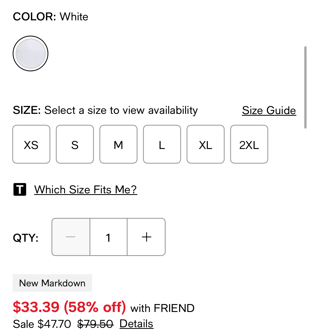Click the New Markdown badge
The image size is (309, 336).
click(x=52, y=283)
